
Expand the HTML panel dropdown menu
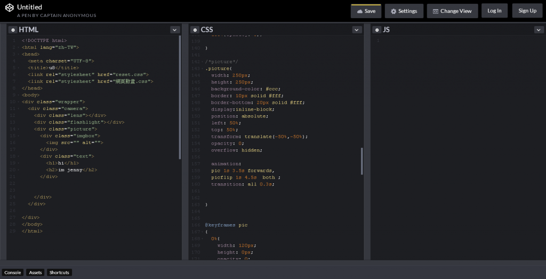tap(175, 30)
